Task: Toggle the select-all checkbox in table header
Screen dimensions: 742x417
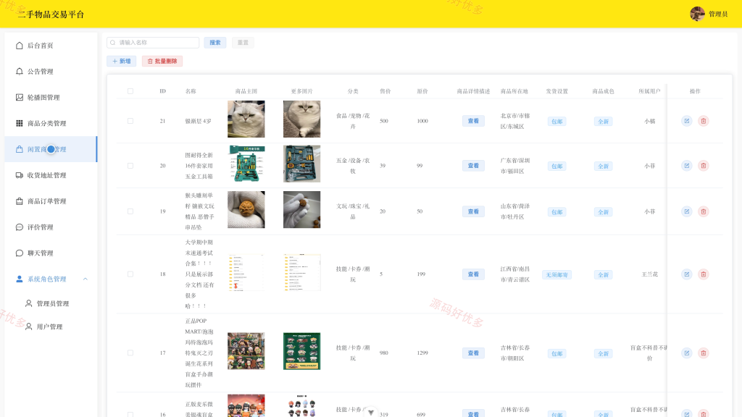Action: [130, 91]
